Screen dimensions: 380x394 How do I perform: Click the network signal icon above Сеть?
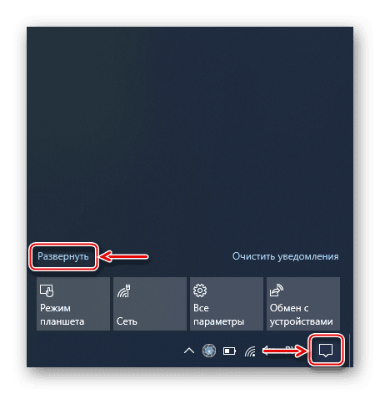click(123, 290)
